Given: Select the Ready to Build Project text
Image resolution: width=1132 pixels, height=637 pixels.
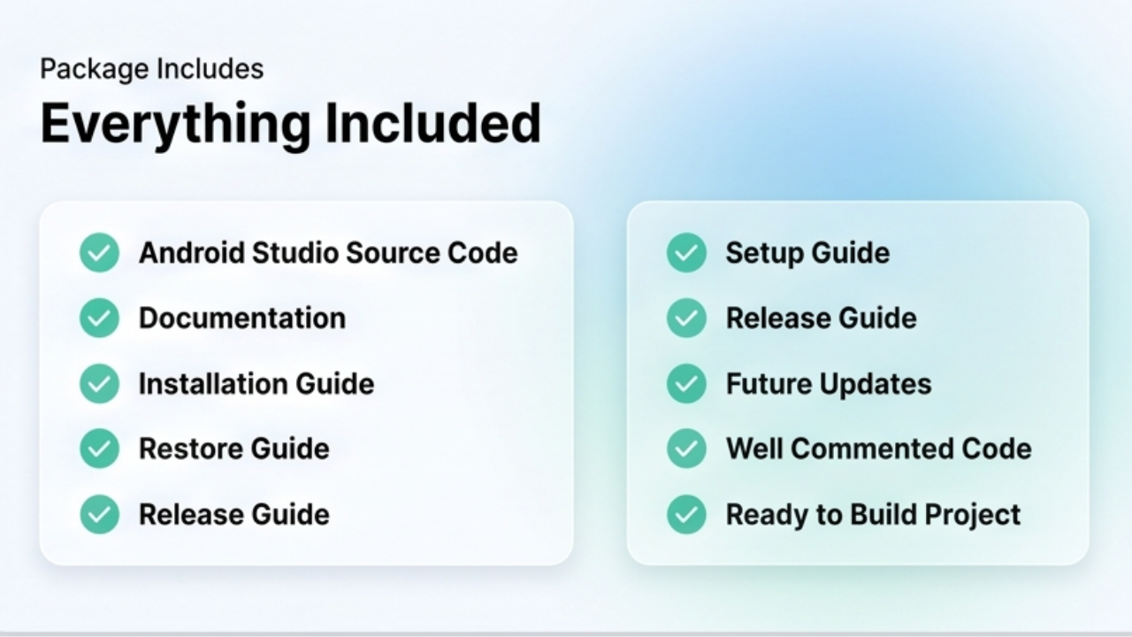Looking at the screenshot, I should (874, 515).
